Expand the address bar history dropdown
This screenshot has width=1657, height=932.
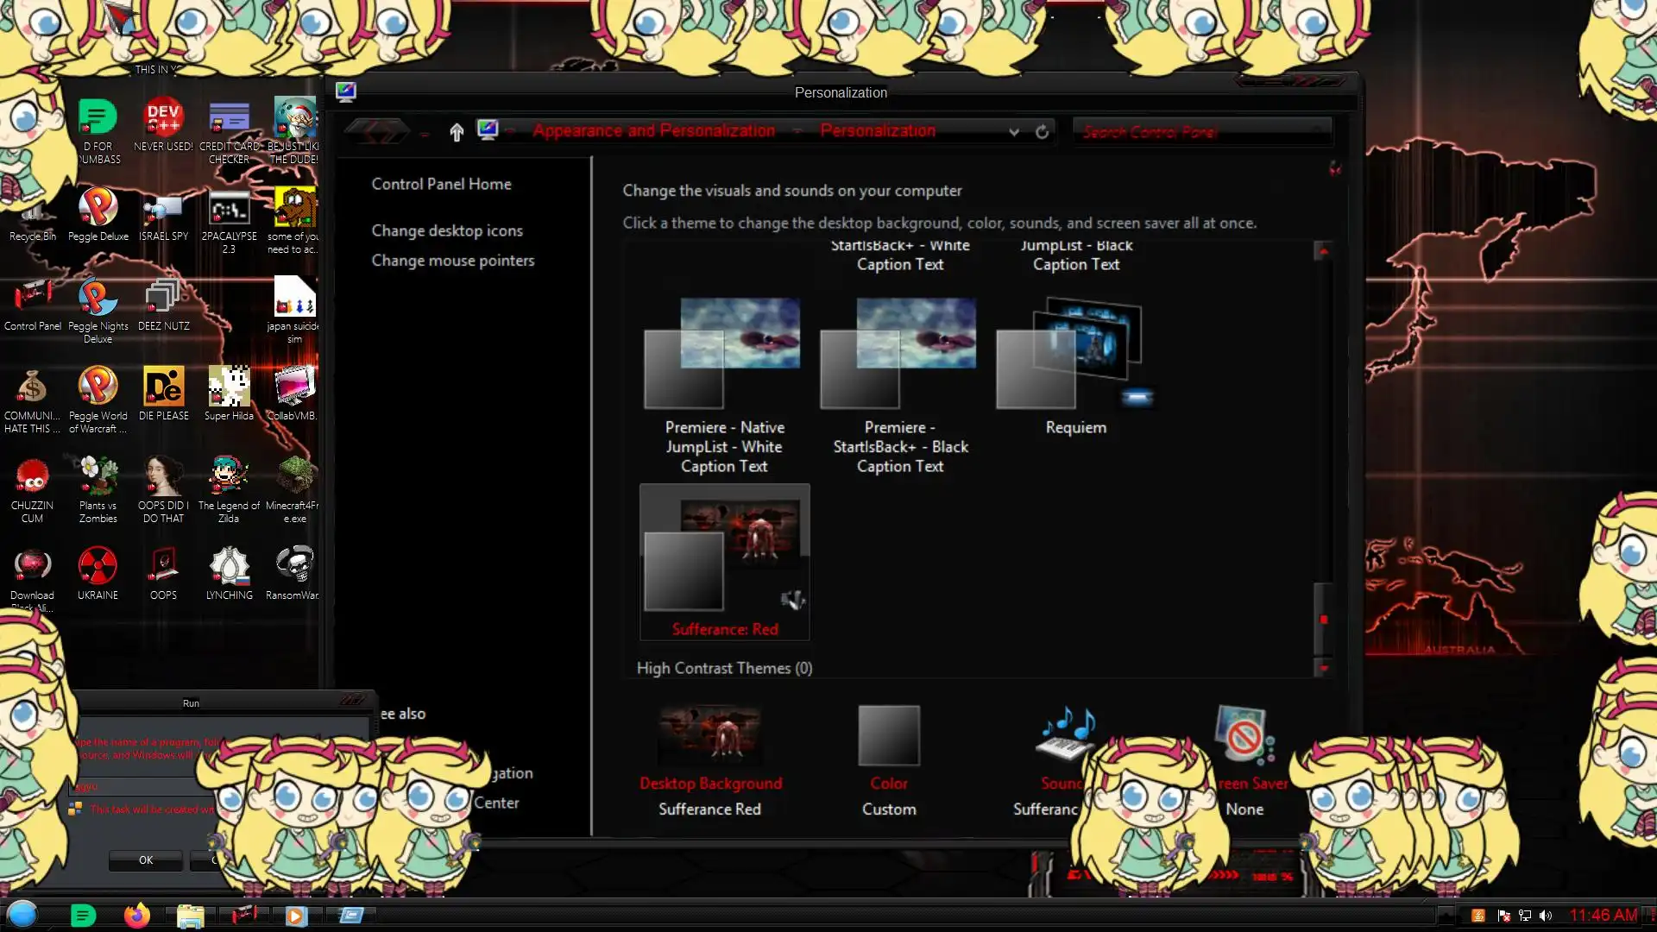[1014, 132]
